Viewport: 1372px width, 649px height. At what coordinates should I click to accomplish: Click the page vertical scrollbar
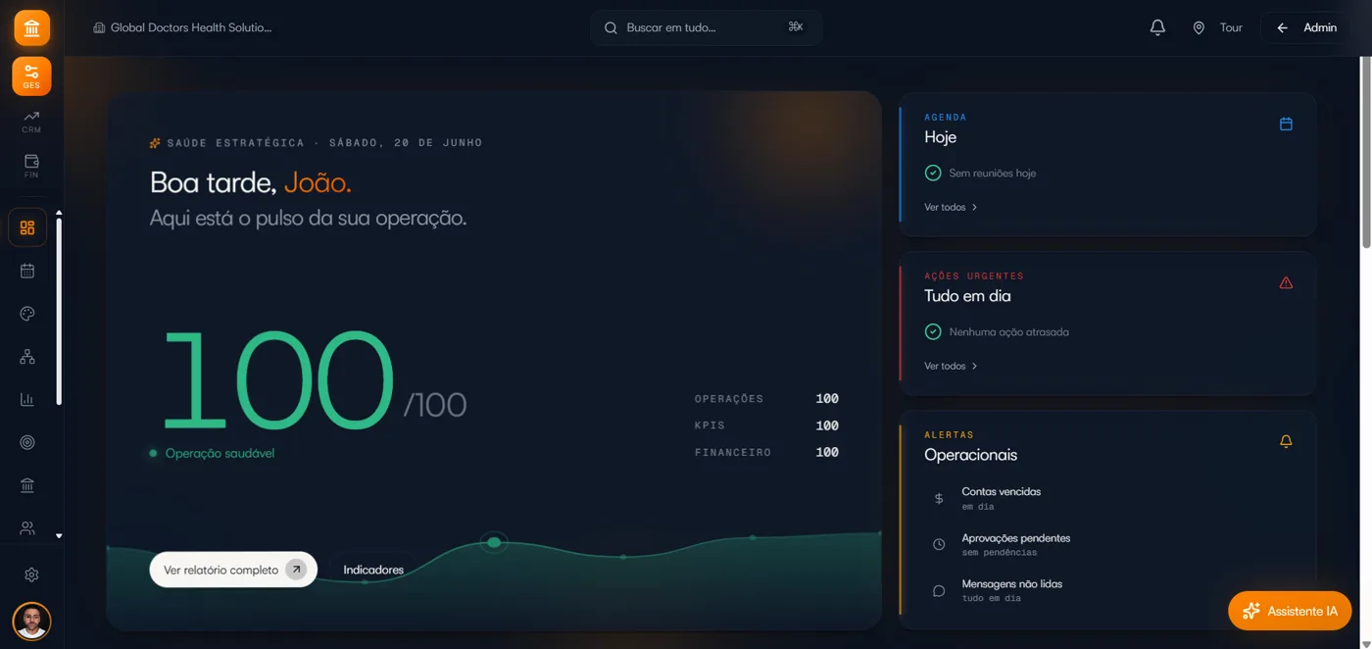click(1366, 152)
